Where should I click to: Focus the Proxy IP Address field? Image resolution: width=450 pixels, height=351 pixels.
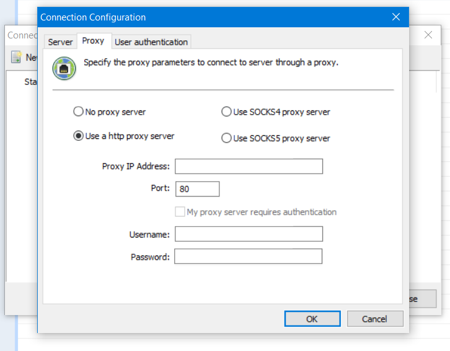[x=249, y=166]
